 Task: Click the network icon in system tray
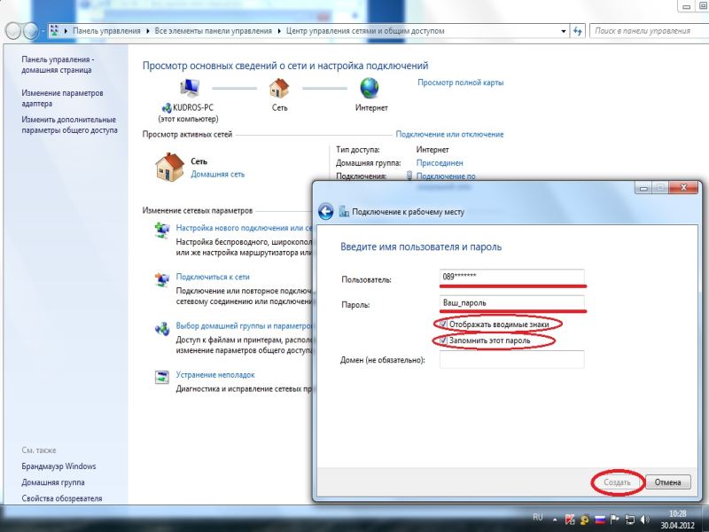click(x=631, y=518)
